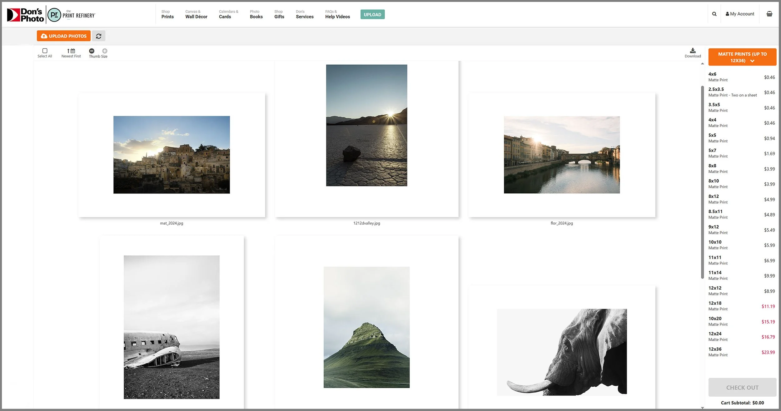Viewport: 781px width, 411px height.
Task: Click the search magnifier icon
Action: (x=714, y=14)
